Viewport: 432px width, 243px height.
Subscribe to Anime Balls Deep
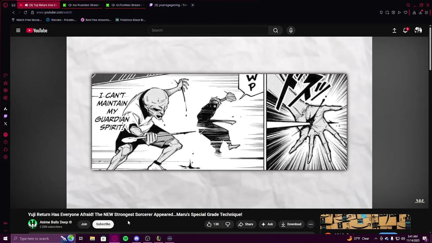click(103, 224)
